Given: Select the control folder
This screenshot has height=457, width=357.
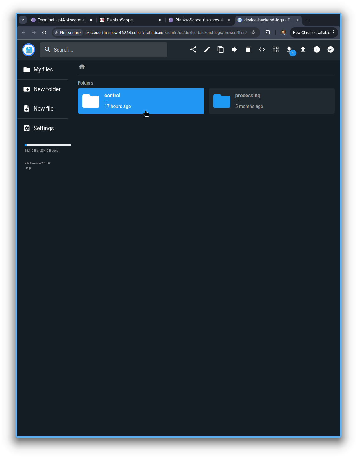Looking at the screenshot, I should pos(141,101).
